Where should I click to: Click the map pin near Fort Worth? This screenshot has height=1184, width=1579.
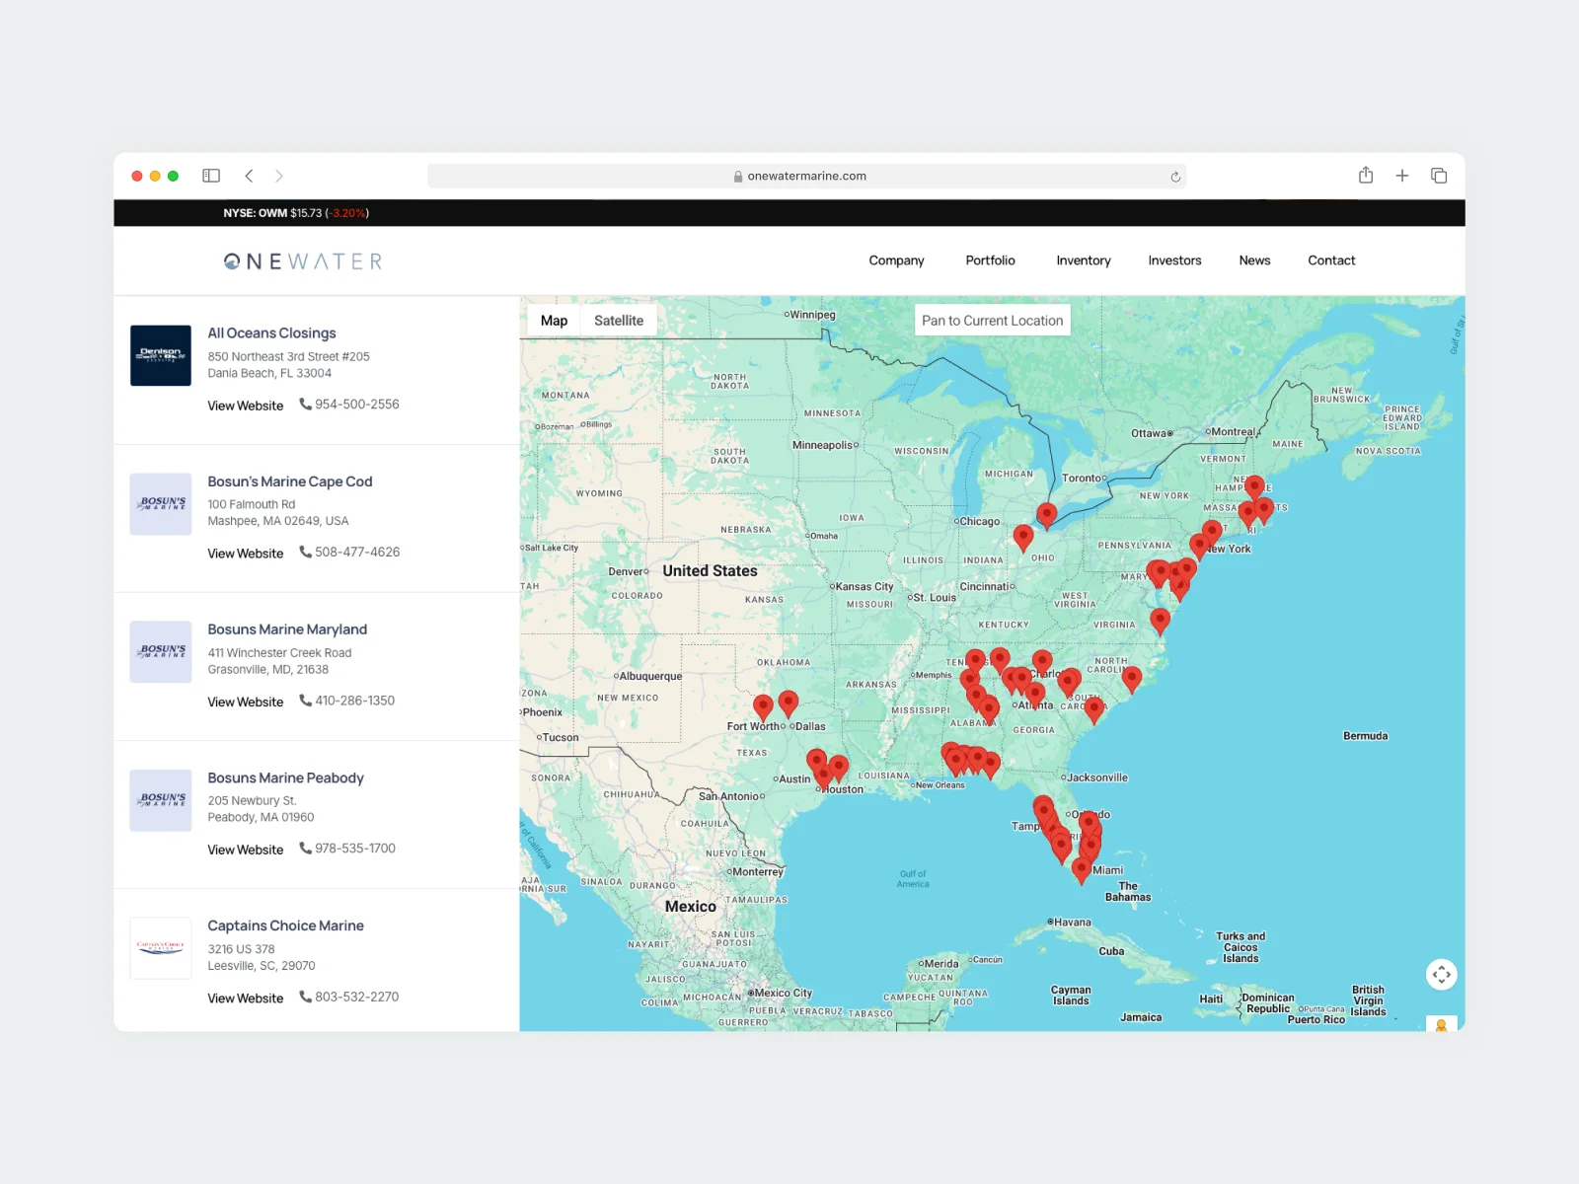763,705
